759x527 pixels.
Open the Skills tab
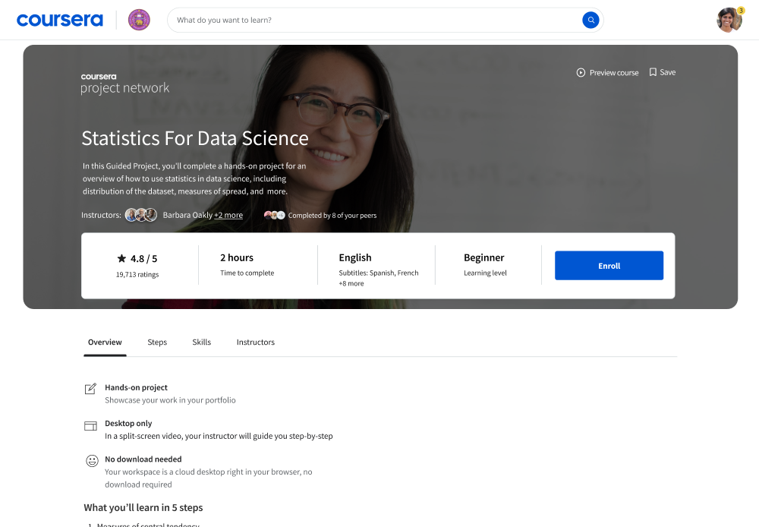(x=201, y=342)
